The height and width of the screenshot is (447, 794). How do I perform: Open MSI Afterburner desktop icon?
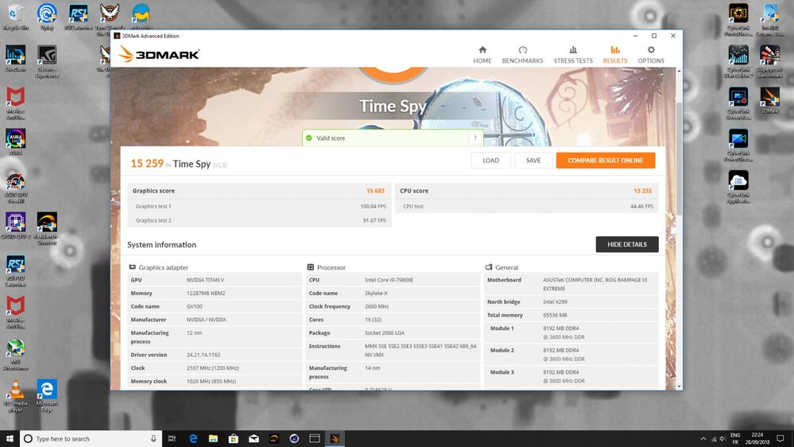point(15,355)
